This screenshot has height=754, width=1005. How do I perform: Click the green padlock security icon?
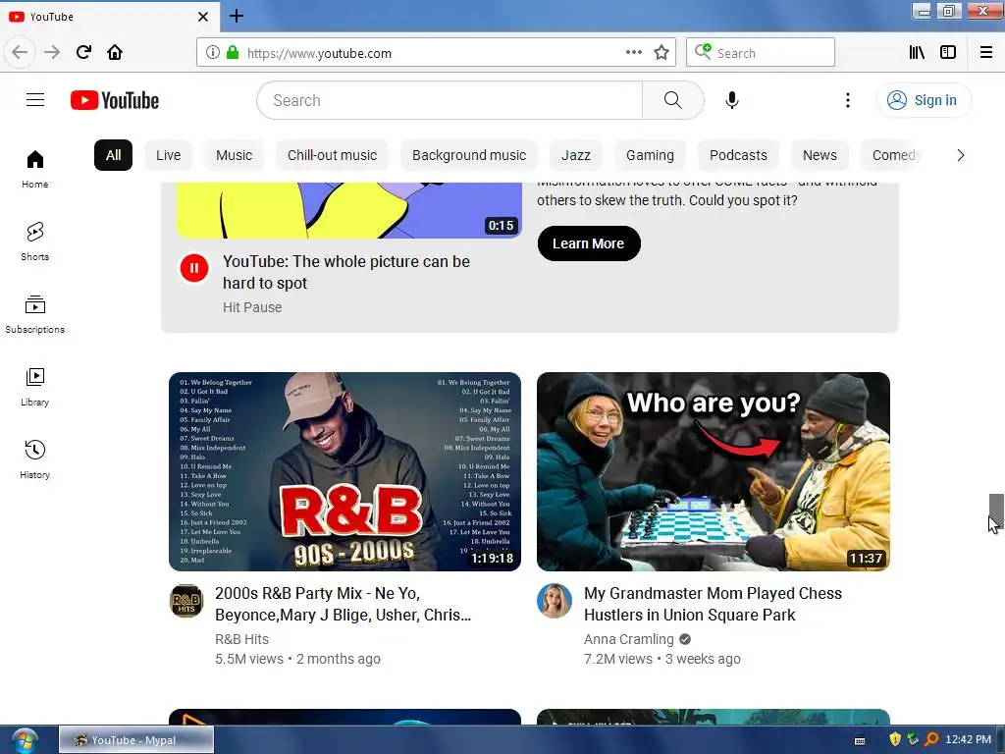[x=233, y=53]
